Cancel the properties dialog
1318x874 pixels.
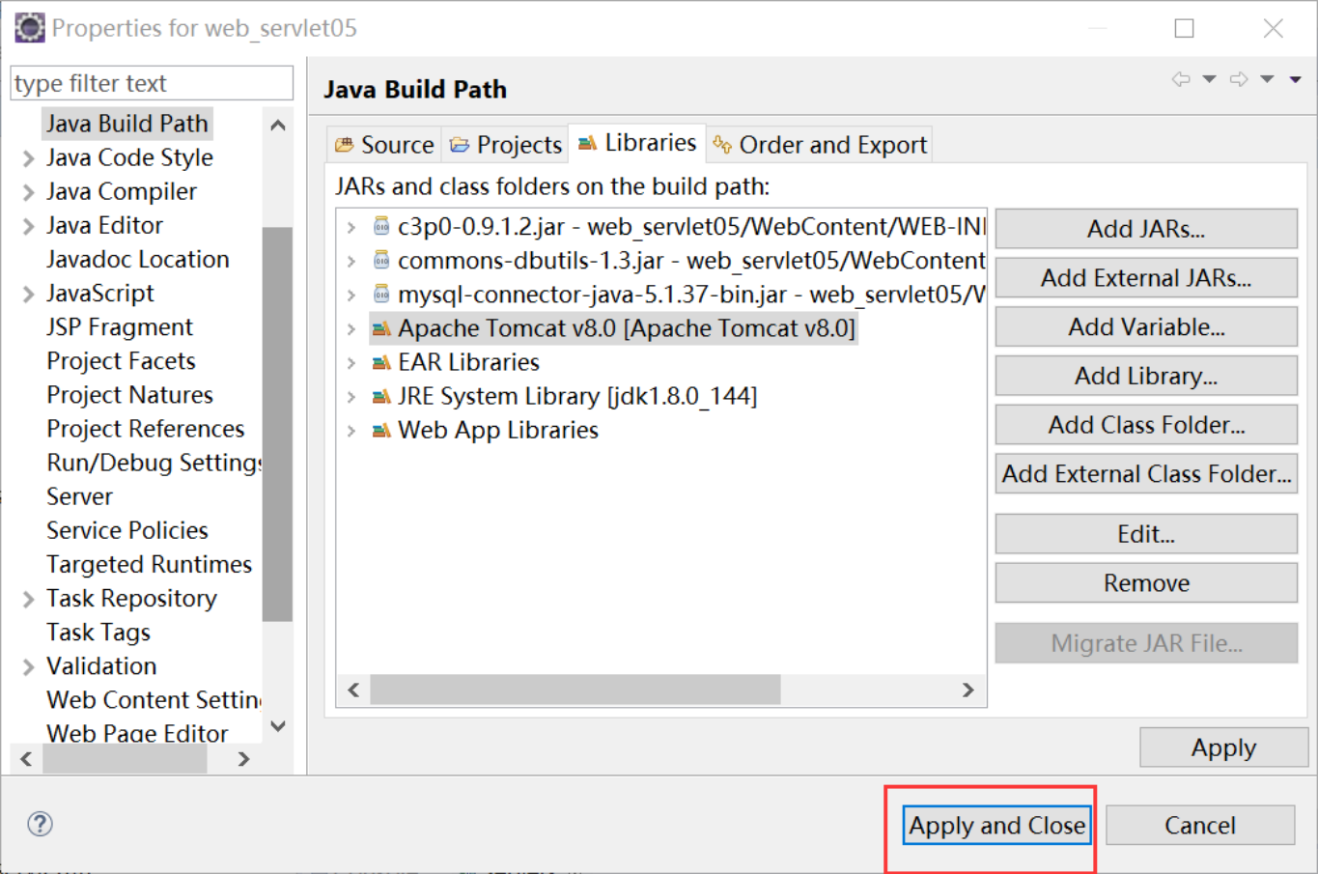[x=1200, y=826]
